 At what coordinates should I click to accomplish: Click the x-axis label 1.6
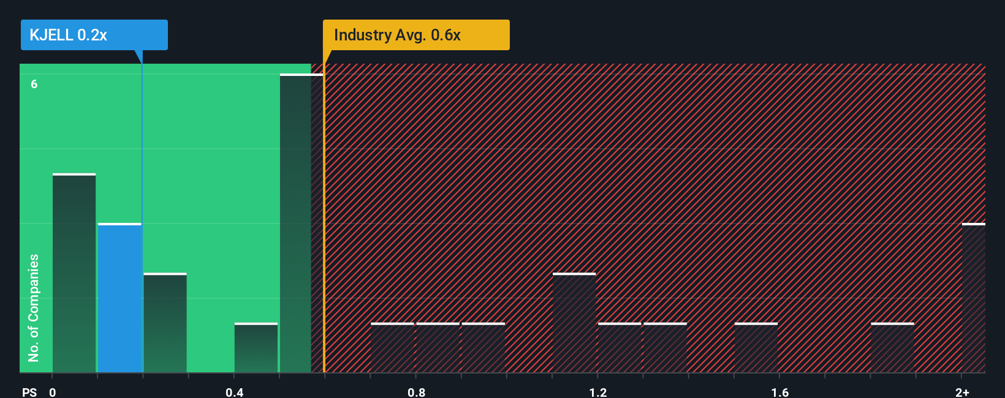(x=780, y=392)
